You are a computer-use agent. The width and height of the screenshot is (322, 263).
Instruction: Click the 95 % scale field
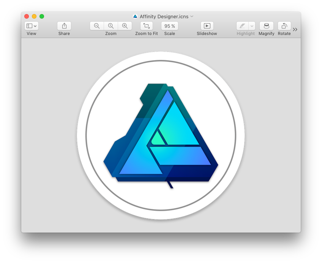point(170,26)
